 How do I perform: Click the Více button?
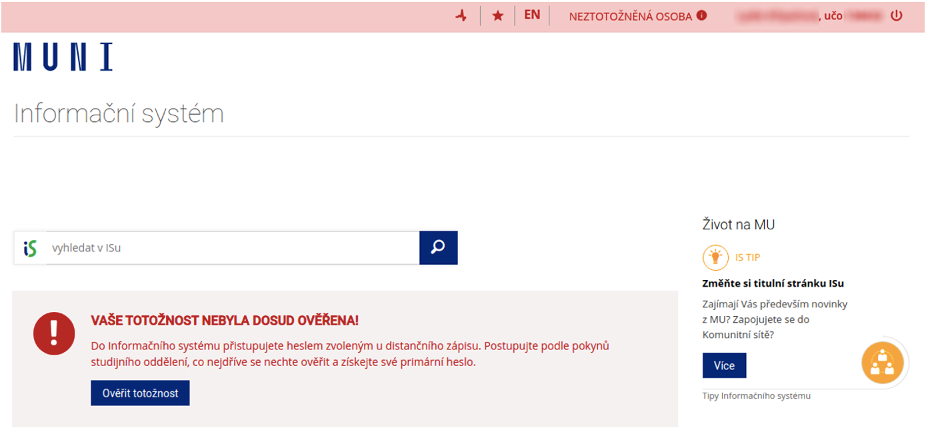coord(725,365)
